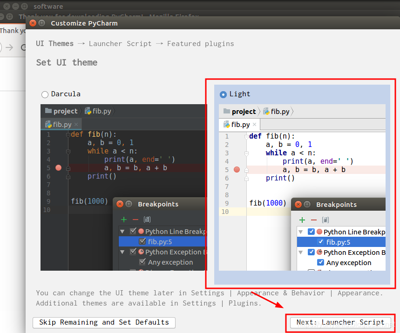Click the 'Additional themes are available' hint line
The width and height of the screenshot is (400, 333).
click(x=149, y=303)
